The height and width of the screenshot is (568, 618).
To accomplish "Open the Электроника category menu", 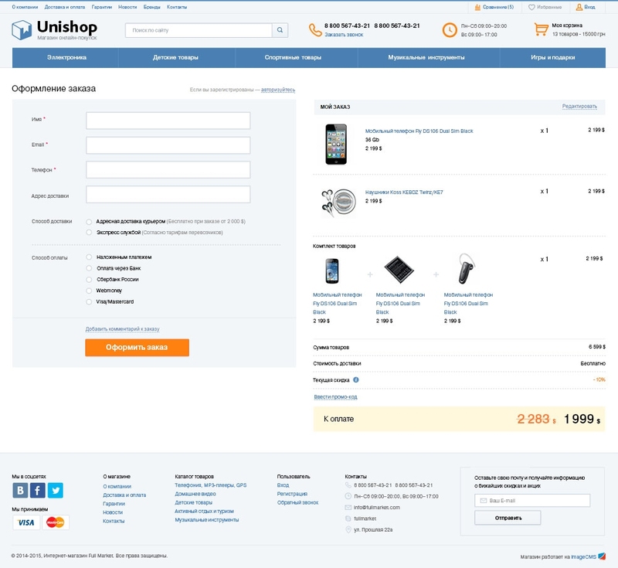I will pyautogui.click(x=67, y=58).
